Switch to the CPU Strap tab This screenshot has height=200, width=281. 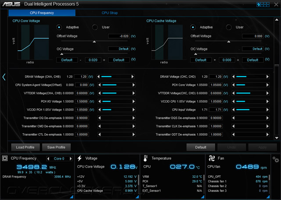(x=110, y=13)
